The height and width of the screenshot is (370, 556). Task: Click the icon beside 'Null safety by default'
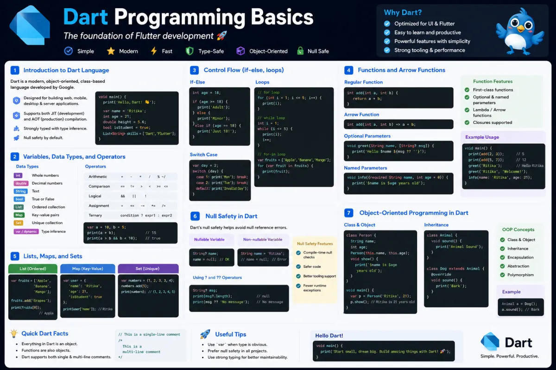click(x=16, y=138)
